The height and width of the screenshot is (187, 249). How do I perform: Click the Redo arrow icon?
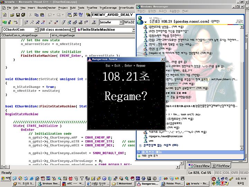click(x=58, y=15)
